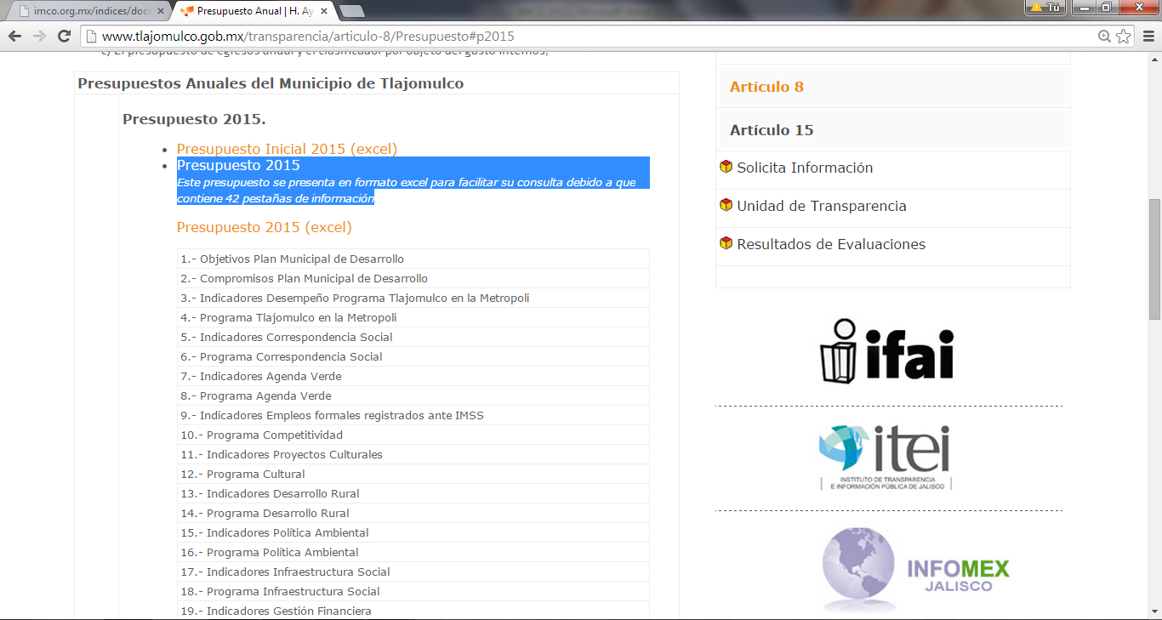Select row 6.- Programa Correspondencia Social
Image resolution: width=1162 pixels, height=620 pixels.
[413, 356]
